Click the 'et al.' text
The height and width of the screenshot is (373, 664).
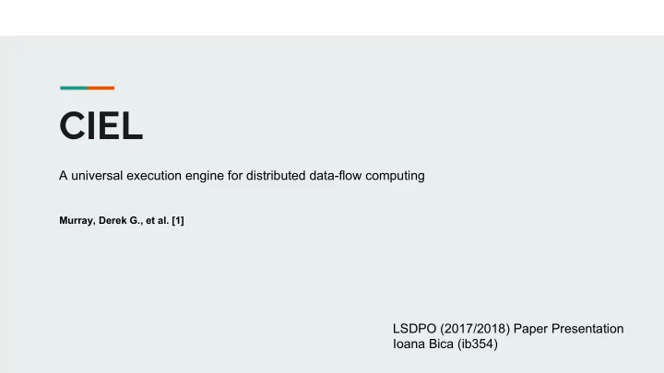pyautogui.click(x=157, y=220)
